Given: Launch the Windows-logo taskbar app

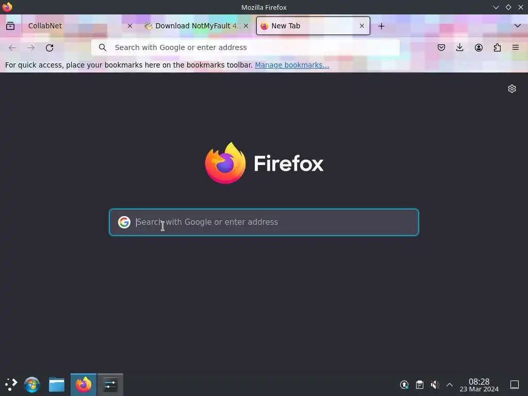Looking at the screenshot, I should (x=32, y=385).
